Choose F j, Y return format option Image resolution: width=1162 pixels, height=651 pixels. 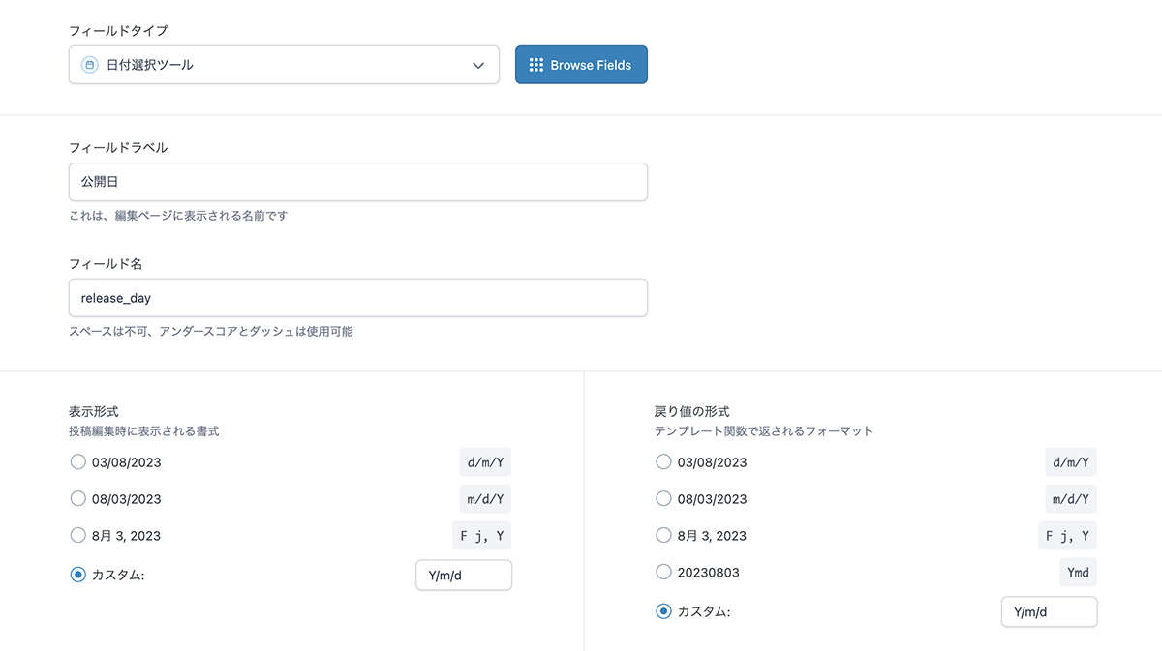pos(663,535)
